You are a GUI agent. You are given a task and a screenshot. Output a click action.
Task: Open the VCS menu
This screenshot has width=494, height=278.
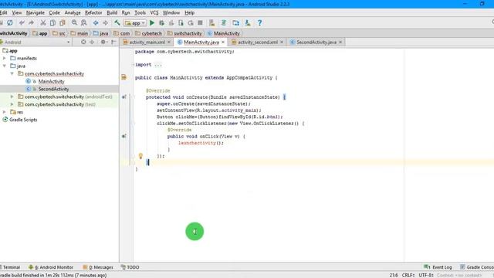click(x=154, y=12)
